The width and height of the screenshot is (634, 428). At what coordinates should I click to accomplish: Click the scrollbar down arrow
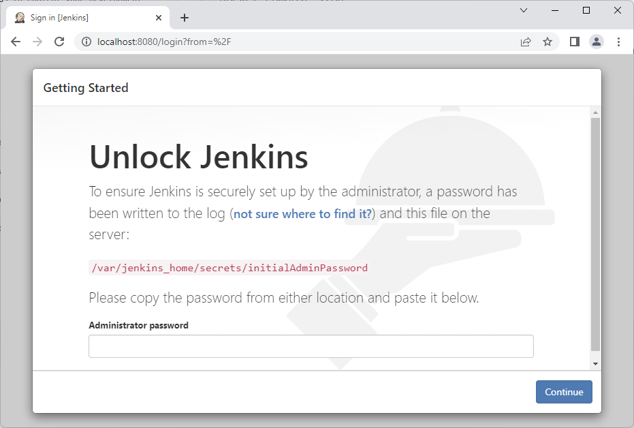click(595, 364)
